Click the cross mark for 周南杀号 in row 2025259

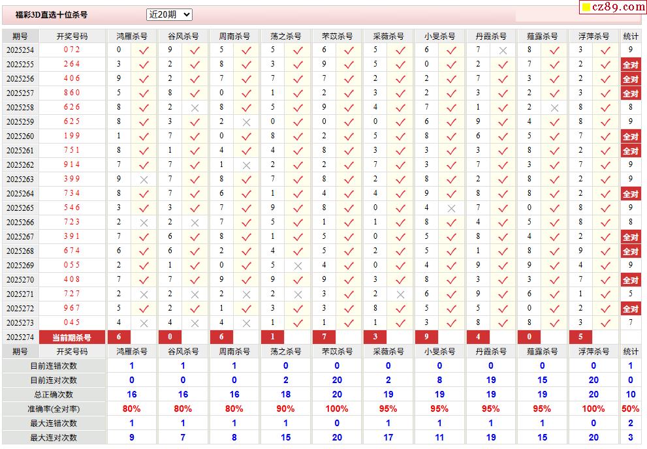pyautogui.click(x=246, y=122)
